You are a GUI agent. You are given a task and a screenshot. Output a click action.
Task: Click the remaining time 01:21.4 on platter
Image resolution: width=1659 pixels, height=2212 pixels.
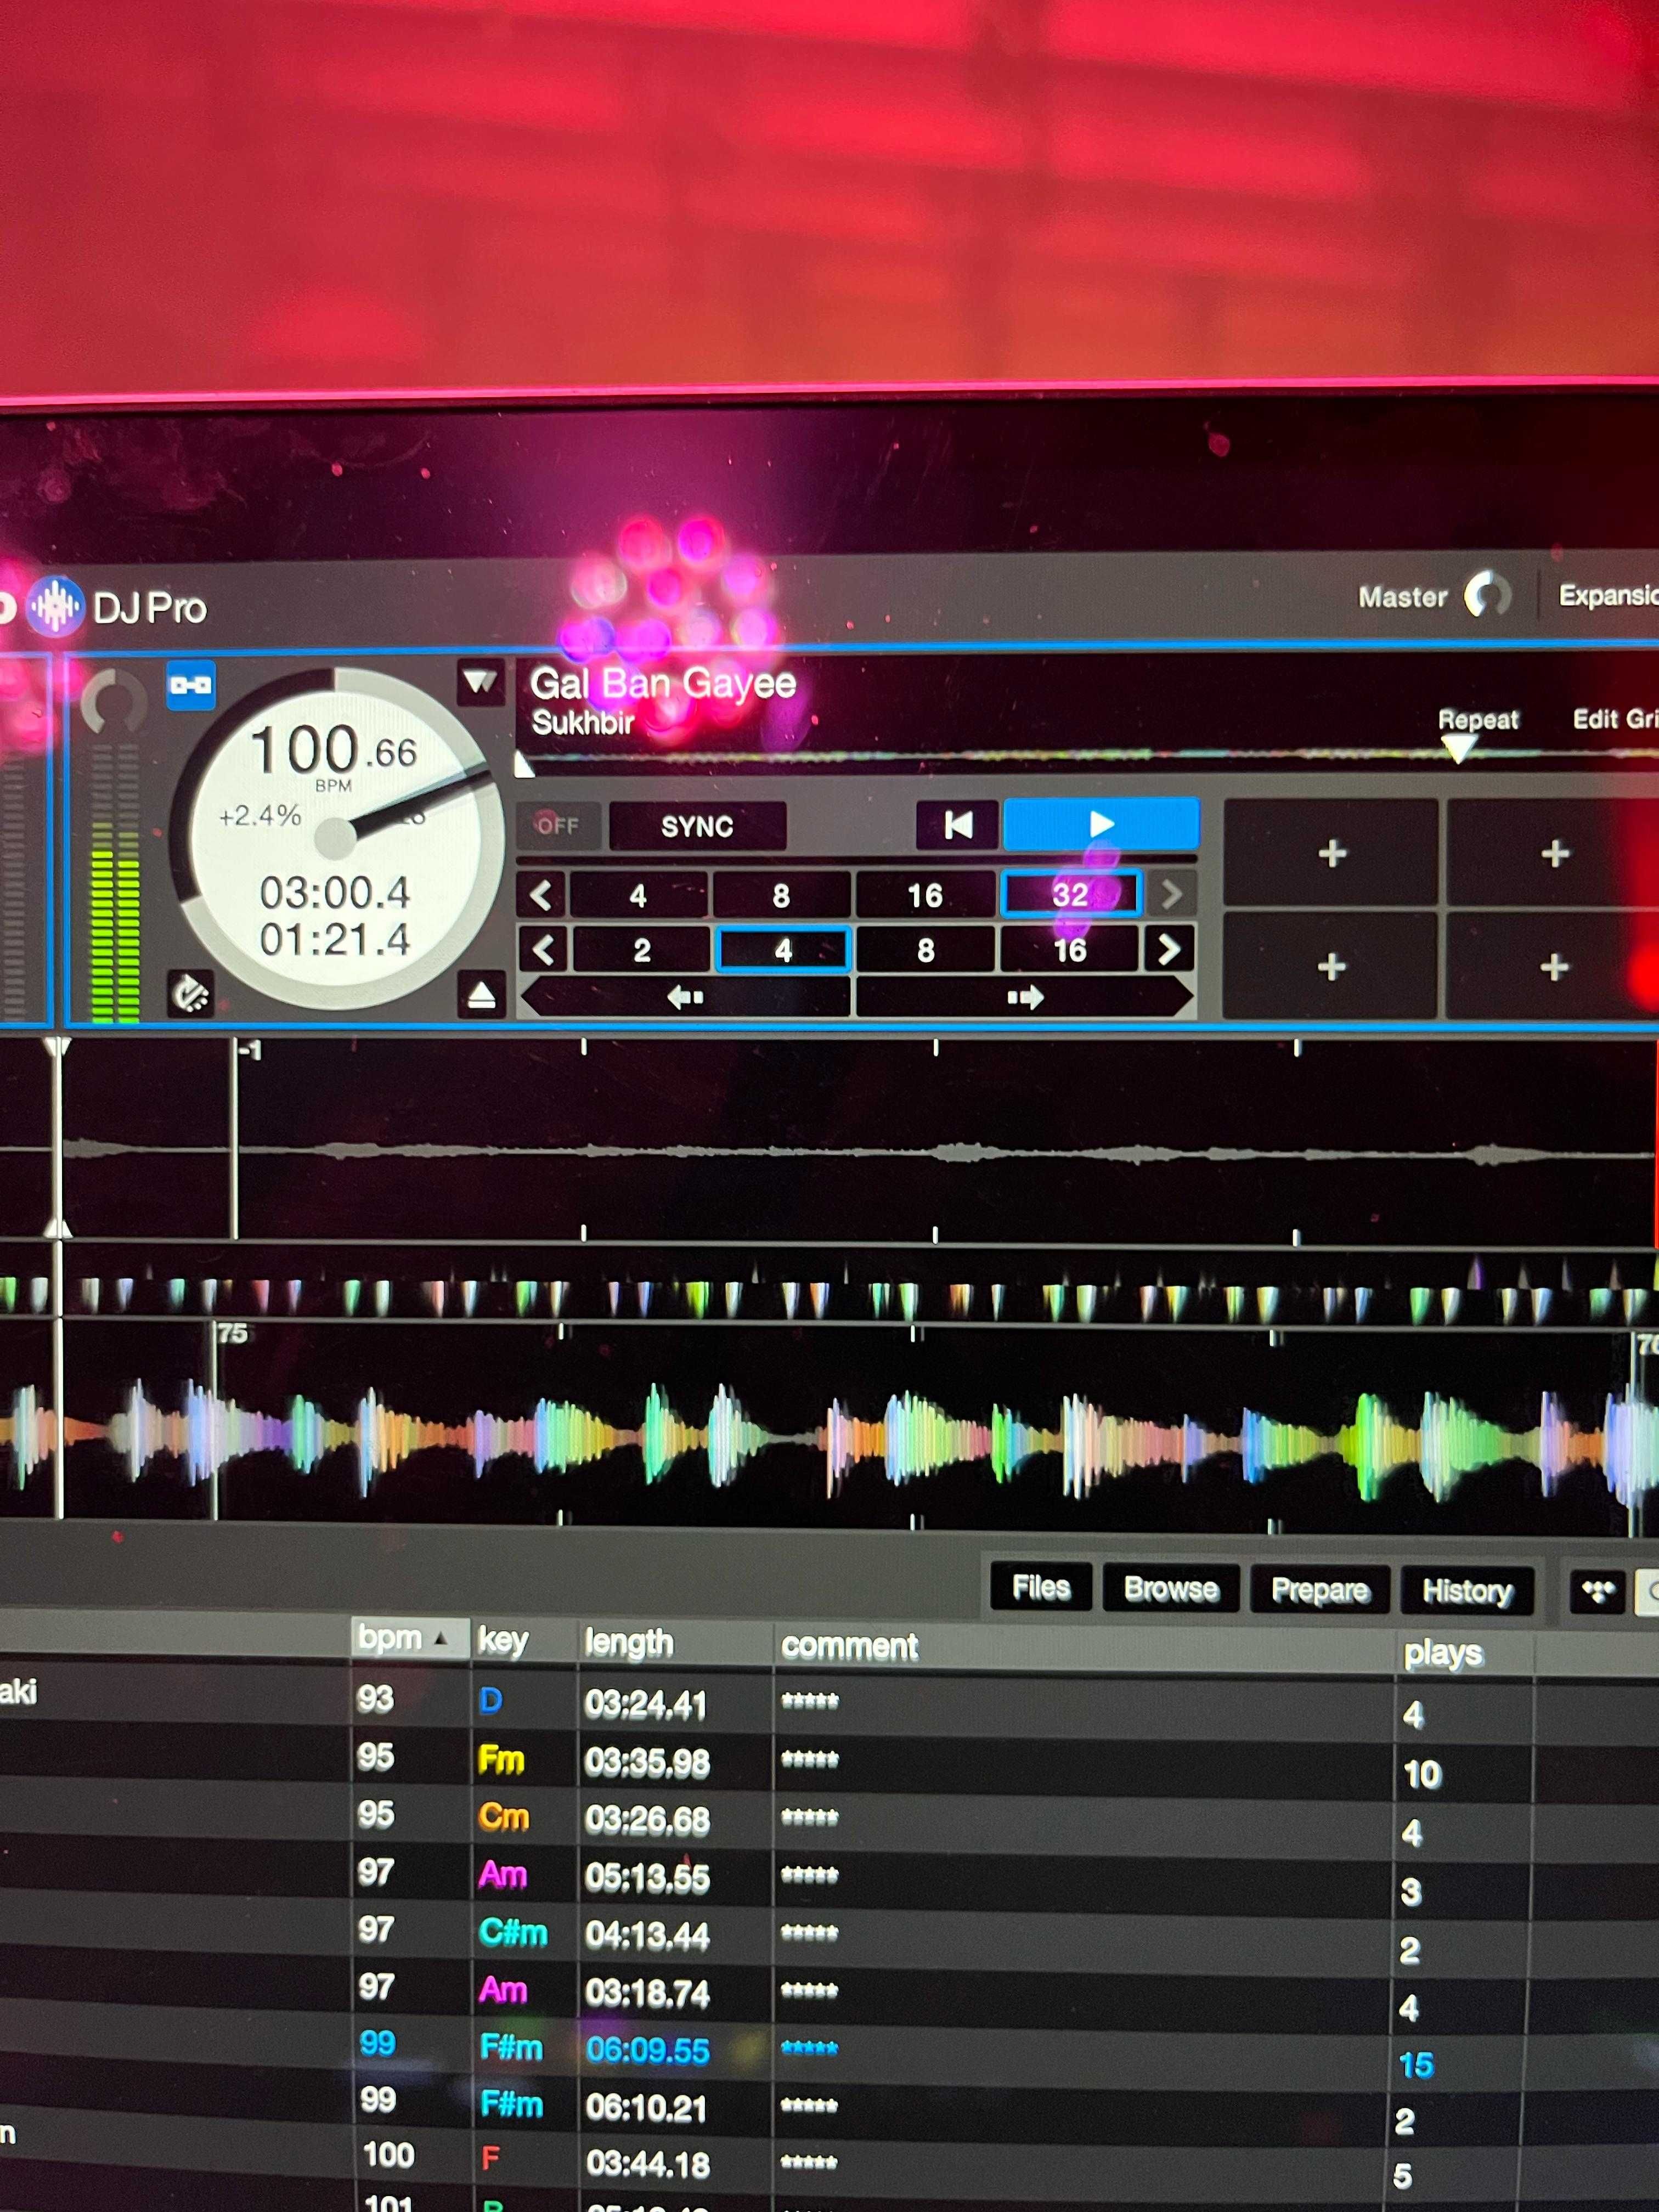click(335, 939)
